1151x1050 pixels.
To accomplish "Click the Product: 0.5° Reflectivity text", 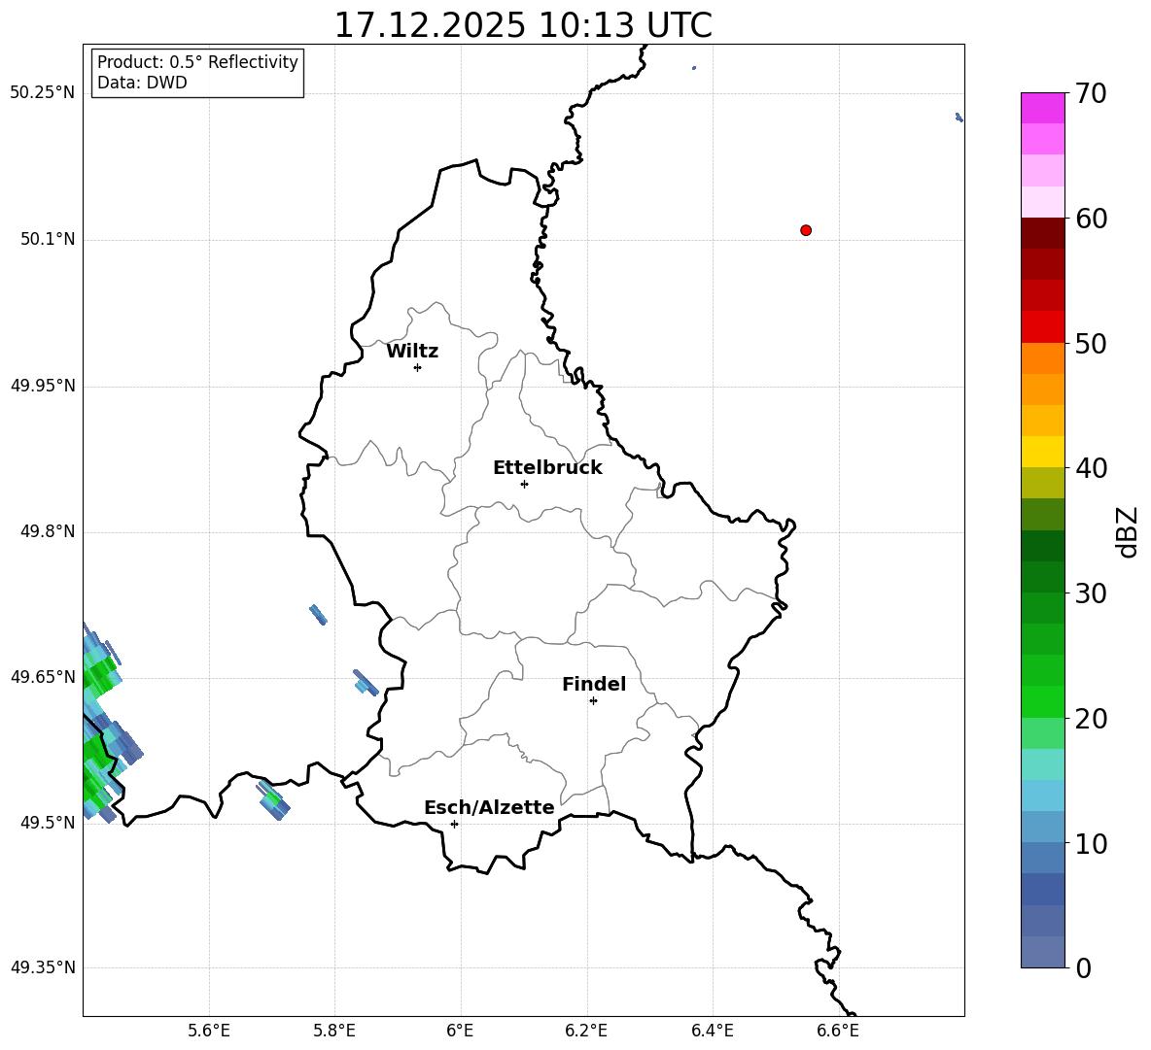I will tap(197, 62).
